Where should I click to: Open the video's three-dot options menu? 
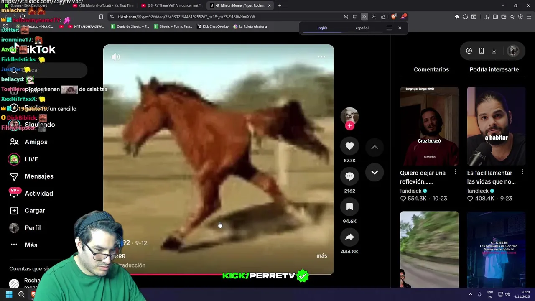[321, 56]
